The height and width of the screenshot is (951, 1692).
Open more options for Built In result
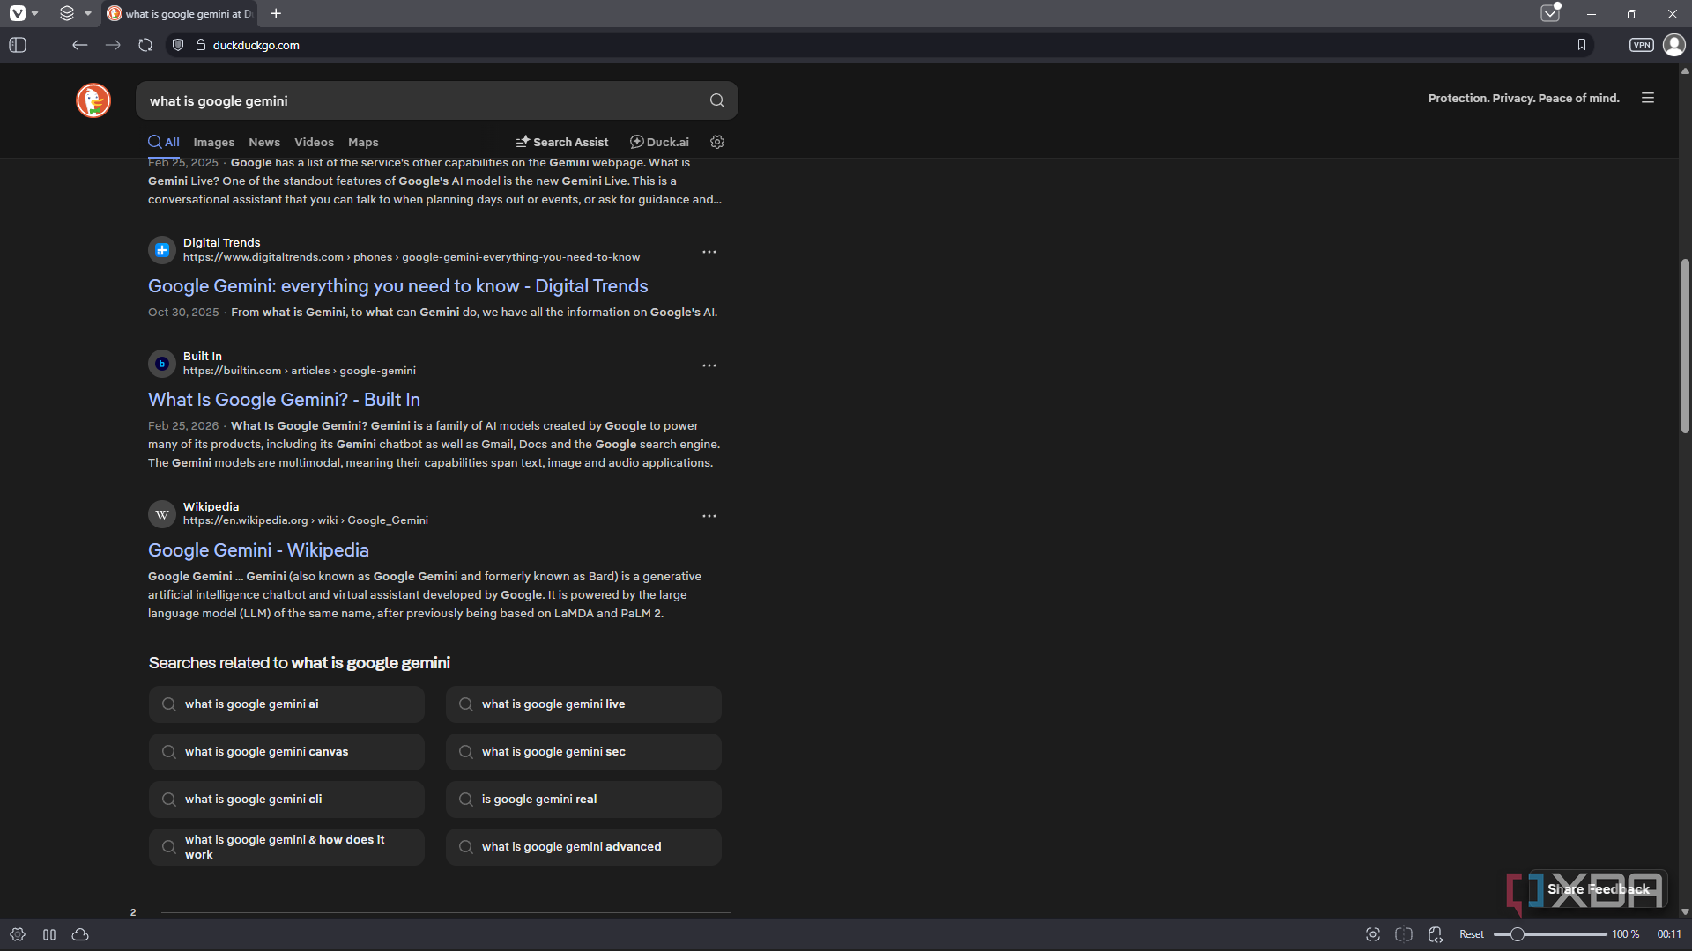tap(709, 365)
